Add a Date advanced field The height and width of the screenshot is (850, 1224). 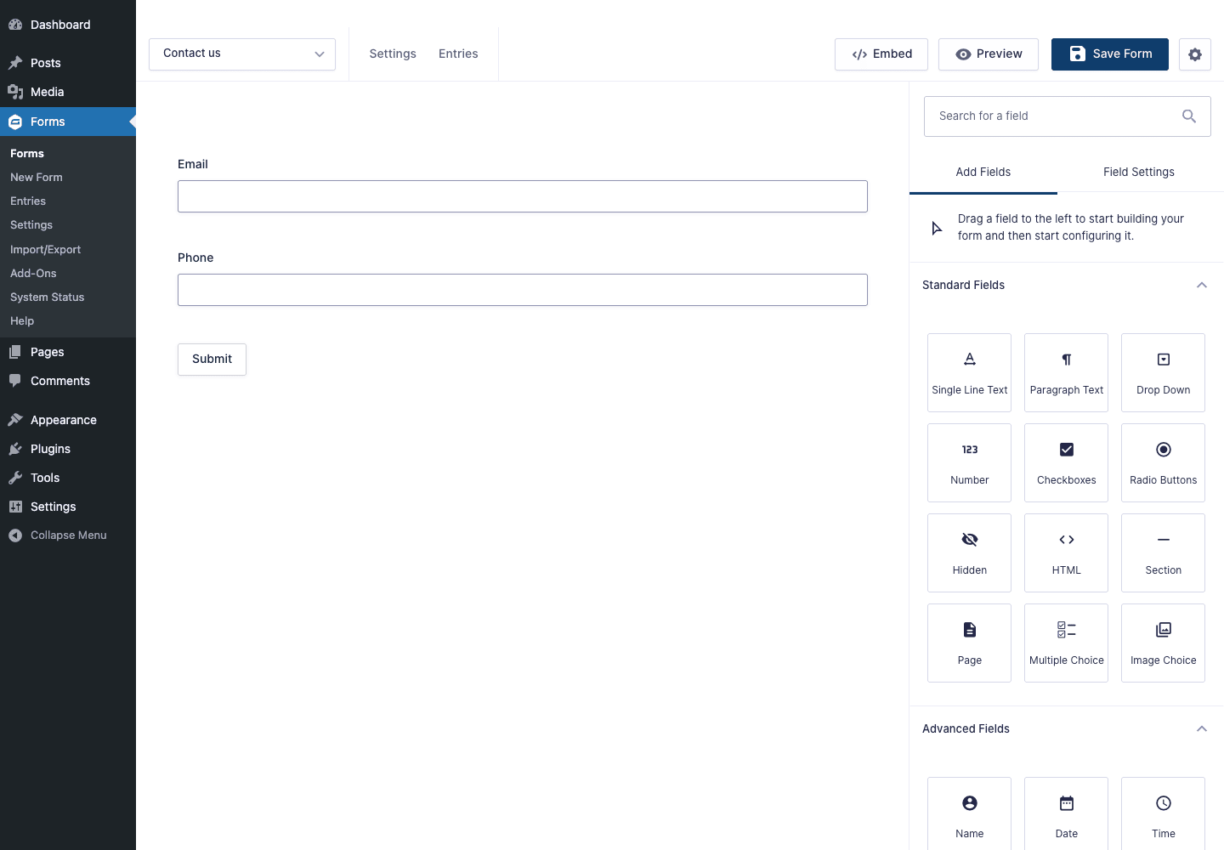pyautogui.click(x=1066, y=813)
